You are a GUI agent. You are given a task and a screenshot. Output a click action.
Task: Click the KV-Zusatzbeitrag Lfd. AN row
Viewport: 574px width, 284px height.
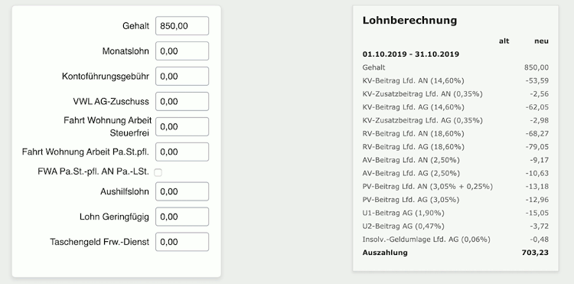455,94
